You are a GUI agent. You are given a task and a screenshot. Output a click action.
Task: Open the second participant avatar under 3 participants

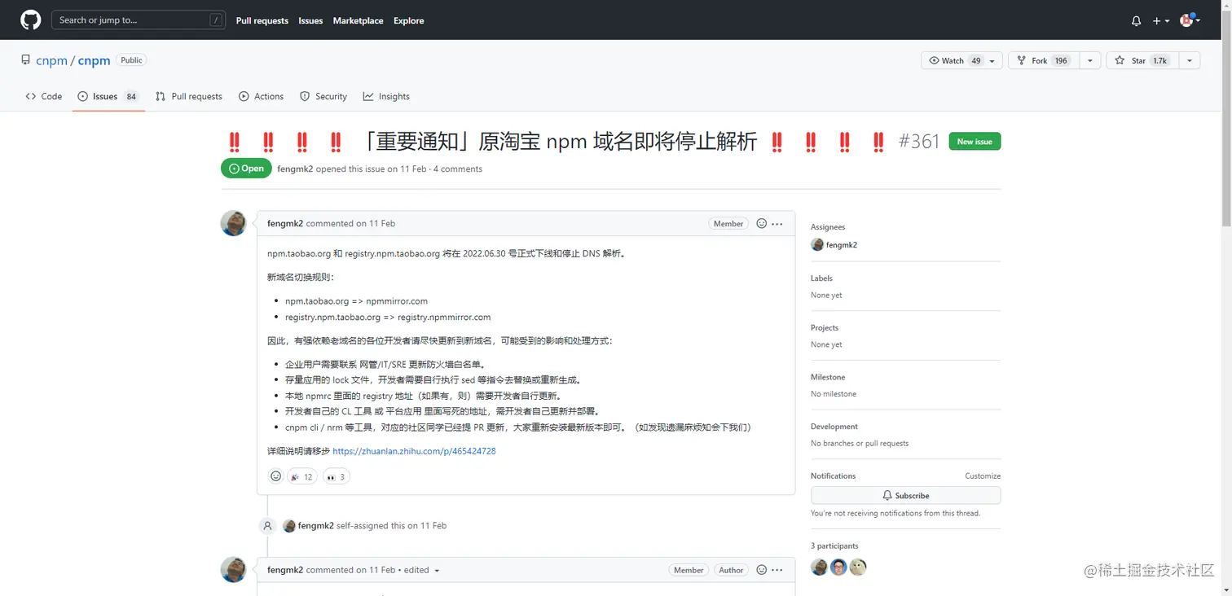click(x=838, y=568)
